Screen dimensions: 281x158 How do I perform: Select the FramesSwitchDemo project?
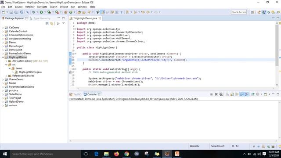pos(20,54)
